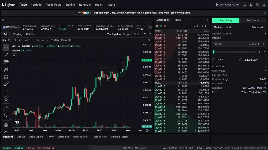Image resolution: width=268 pixels, height=150 pixels.
Task: Switch amount unit ETH selector
Action: pos(261,44)
